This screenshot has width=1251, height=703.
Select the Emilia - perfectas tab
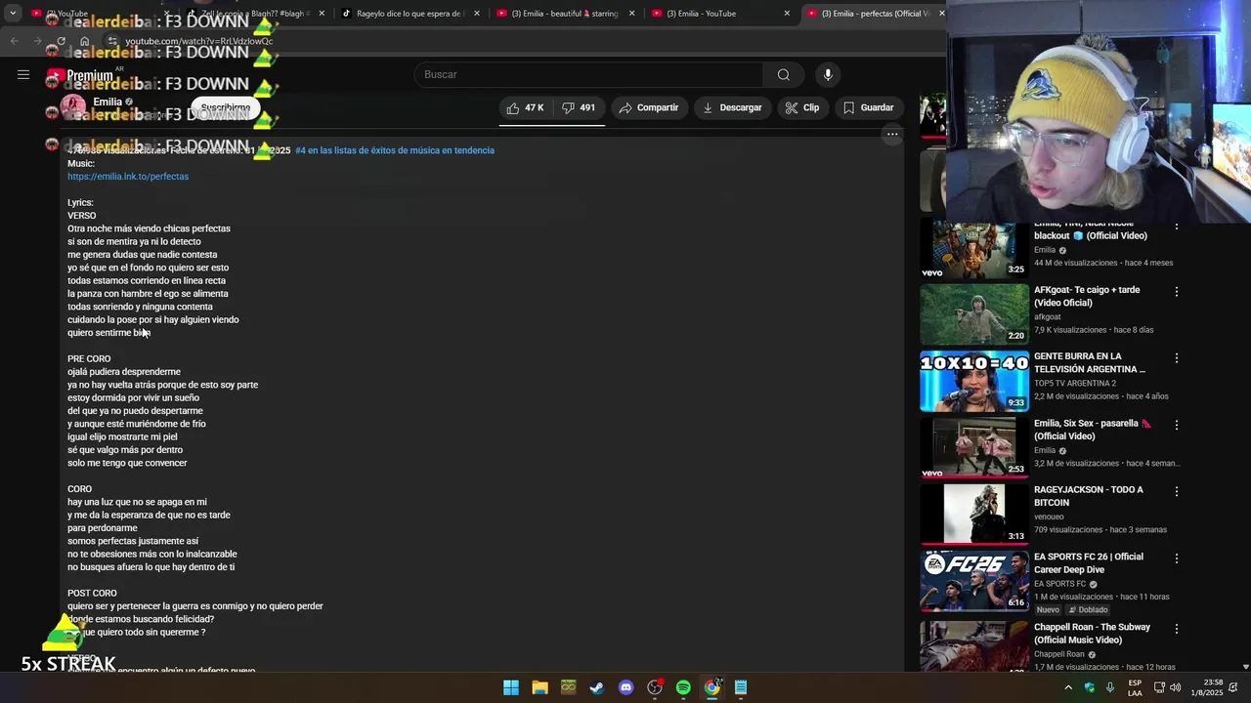click(x=875, y=14)
